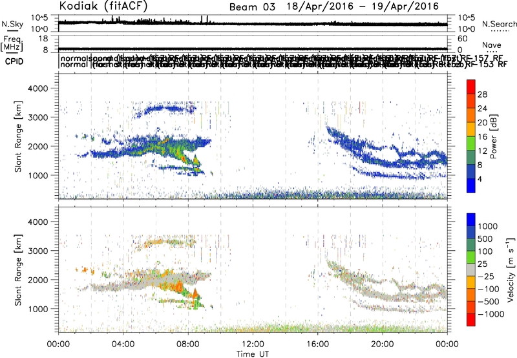The height and width of the screenshot is (358, 517).
Task: Click the "16:00" time tick label
Action: pyautogui.click(x=317, y=344)
